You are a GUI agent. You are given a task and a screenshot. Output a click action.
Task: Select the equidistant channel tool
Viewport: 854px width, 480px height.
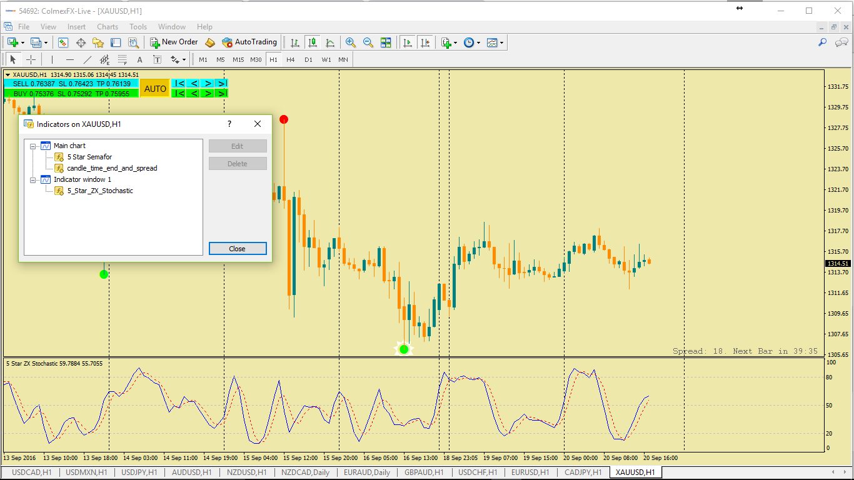tap(104, 59)
